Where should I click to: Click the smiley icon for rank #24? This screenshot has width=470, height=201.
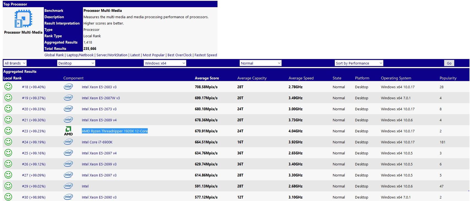[x=8, y=142]
